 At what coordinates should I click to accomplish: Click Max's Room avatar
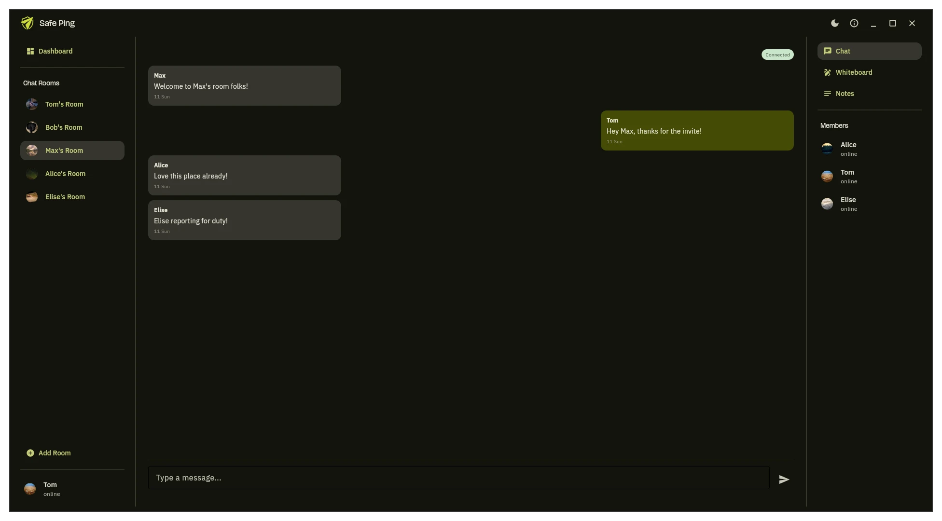[x=32, y=151]
